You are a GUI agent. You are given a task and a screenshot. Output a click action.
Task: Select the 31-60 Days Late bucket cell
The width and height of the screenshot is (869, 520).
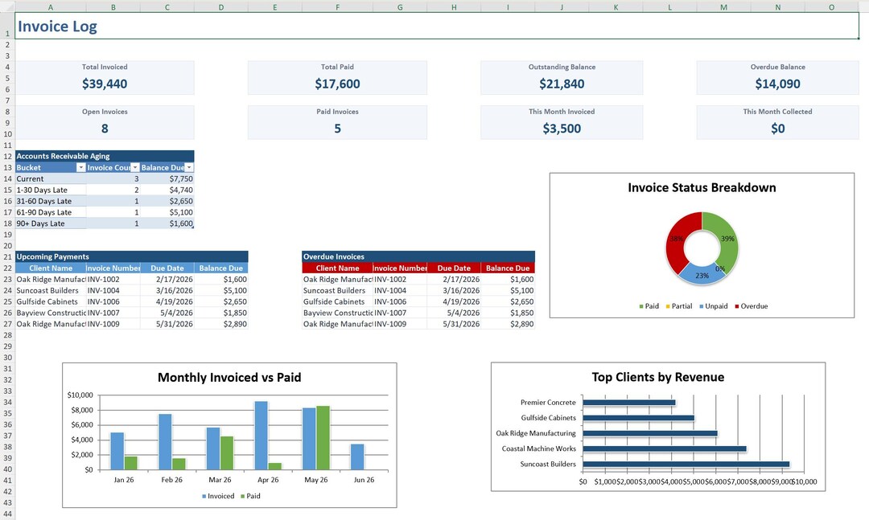pyautogui.click(x=51, y=201)
